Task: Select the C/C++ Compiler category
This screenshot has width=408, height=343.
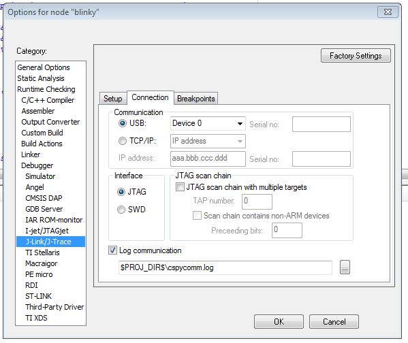Action: 48,100
